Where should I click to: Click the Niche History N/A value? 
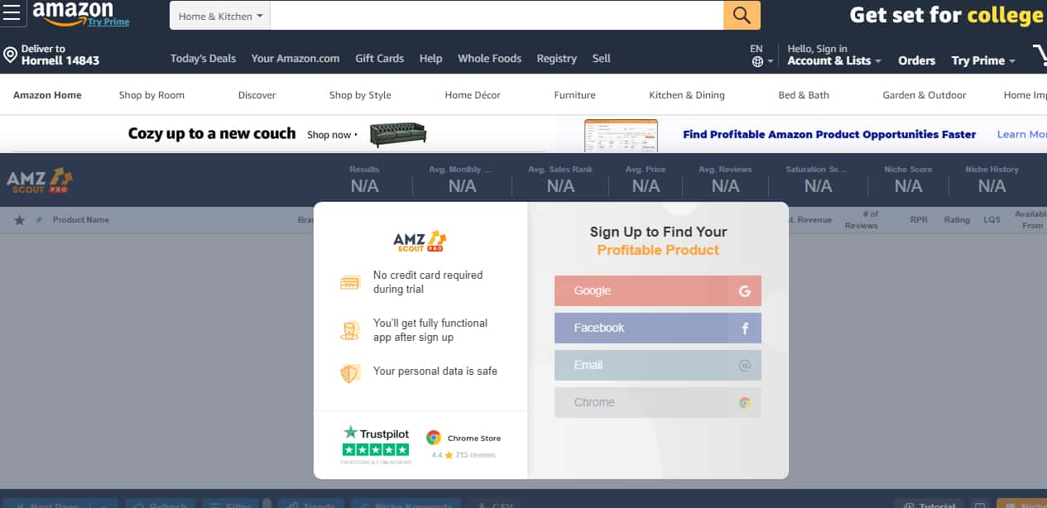(x=992, y=186)
